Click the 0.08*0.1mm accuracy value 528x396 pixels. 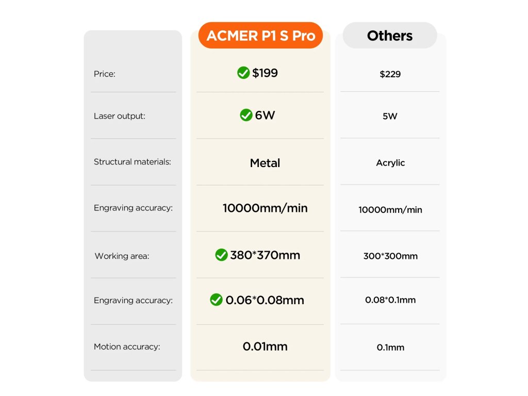click(390, 300)
